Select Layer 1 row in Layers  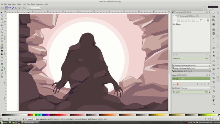(191, 79)
